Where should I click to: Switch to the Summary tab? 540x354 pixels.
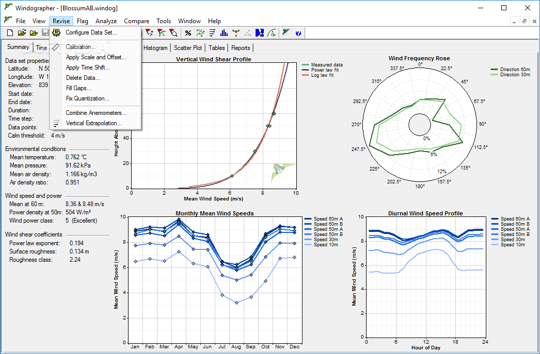18,47
